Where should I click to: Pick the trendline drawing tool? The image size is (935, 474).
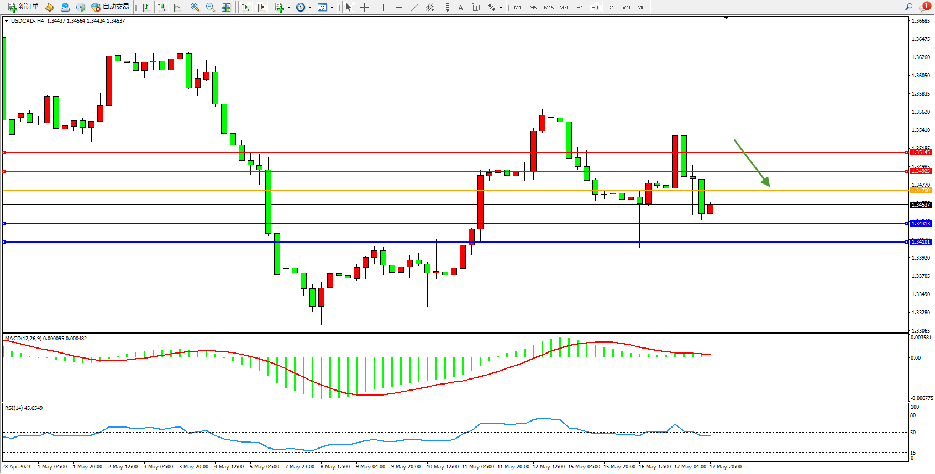414,7
